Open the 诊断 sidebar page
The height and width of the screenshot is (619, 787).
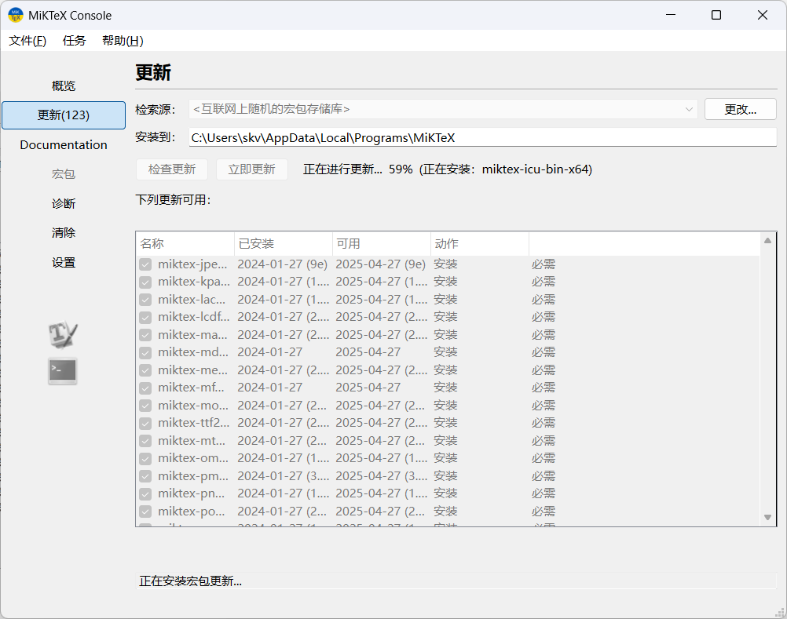pos(64,203)
